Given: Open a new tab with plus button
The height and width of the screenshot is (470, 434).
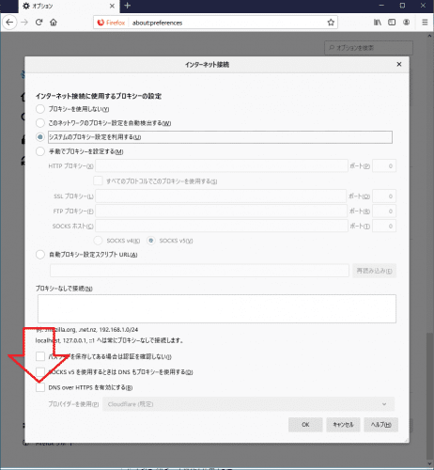Looking at the screenshot, I should [128, 6].
